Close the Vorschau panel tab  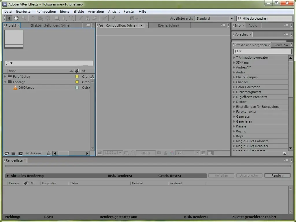pyautogui.click(x=251, y=34)
